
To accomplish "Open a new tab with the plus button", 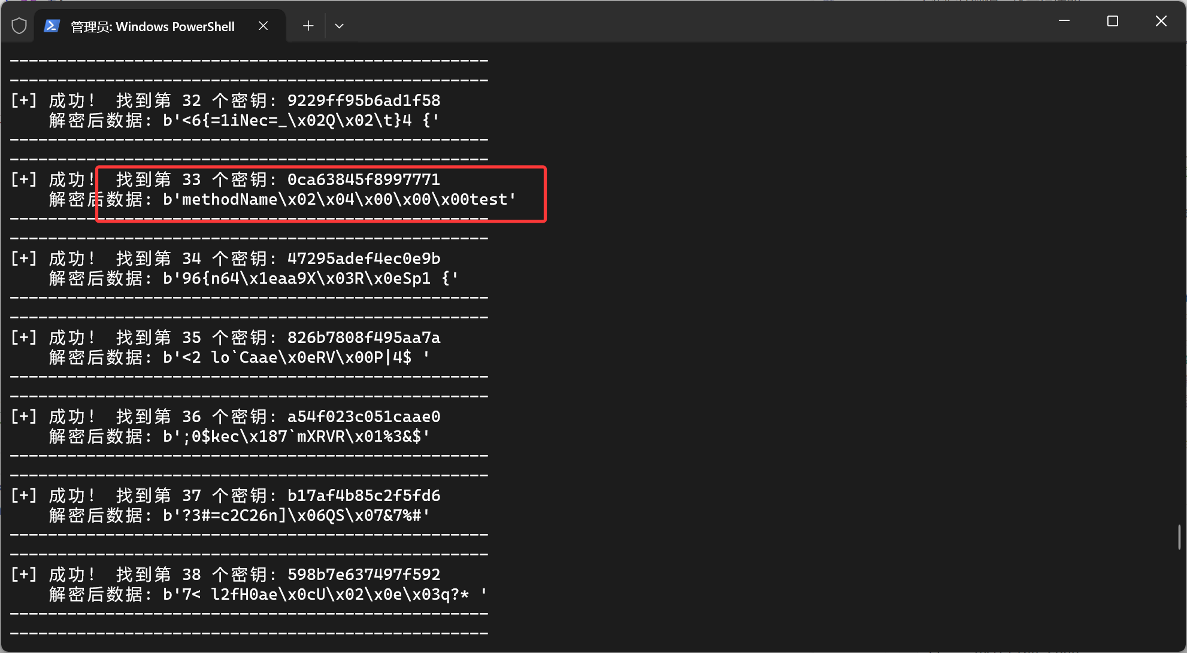I will 308,26.
